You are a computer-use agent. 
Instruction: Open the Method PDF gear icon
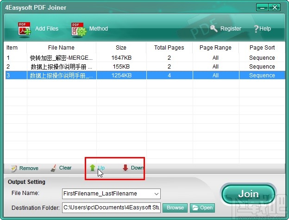coord(79,29)
